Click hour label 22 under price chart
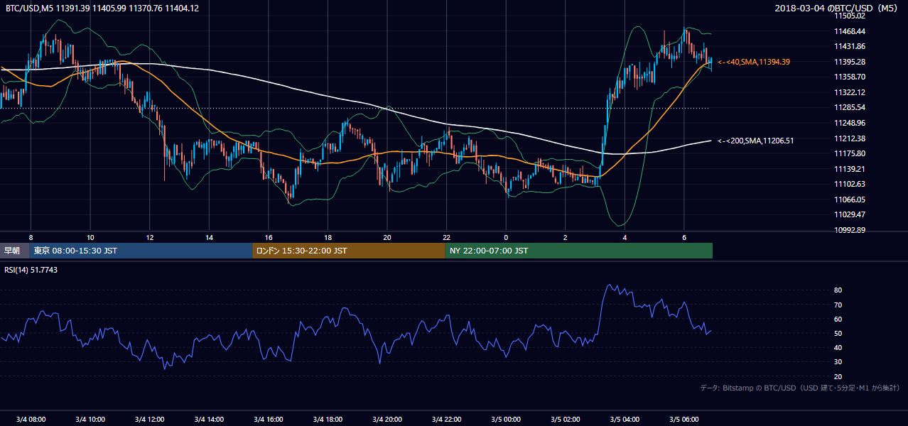Viewport: 908px width, 426px height. [x=446, y=237]
